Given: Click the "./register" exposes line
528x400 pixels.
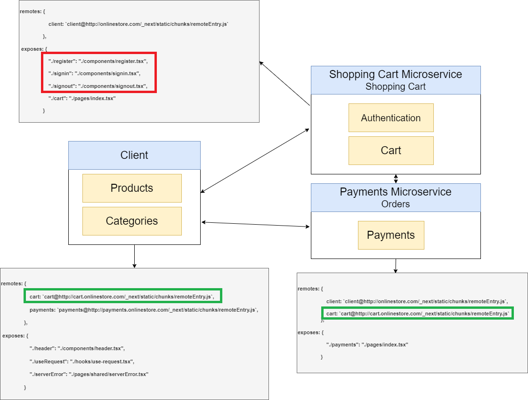Looking at the screenshot, I should point(98,61).
